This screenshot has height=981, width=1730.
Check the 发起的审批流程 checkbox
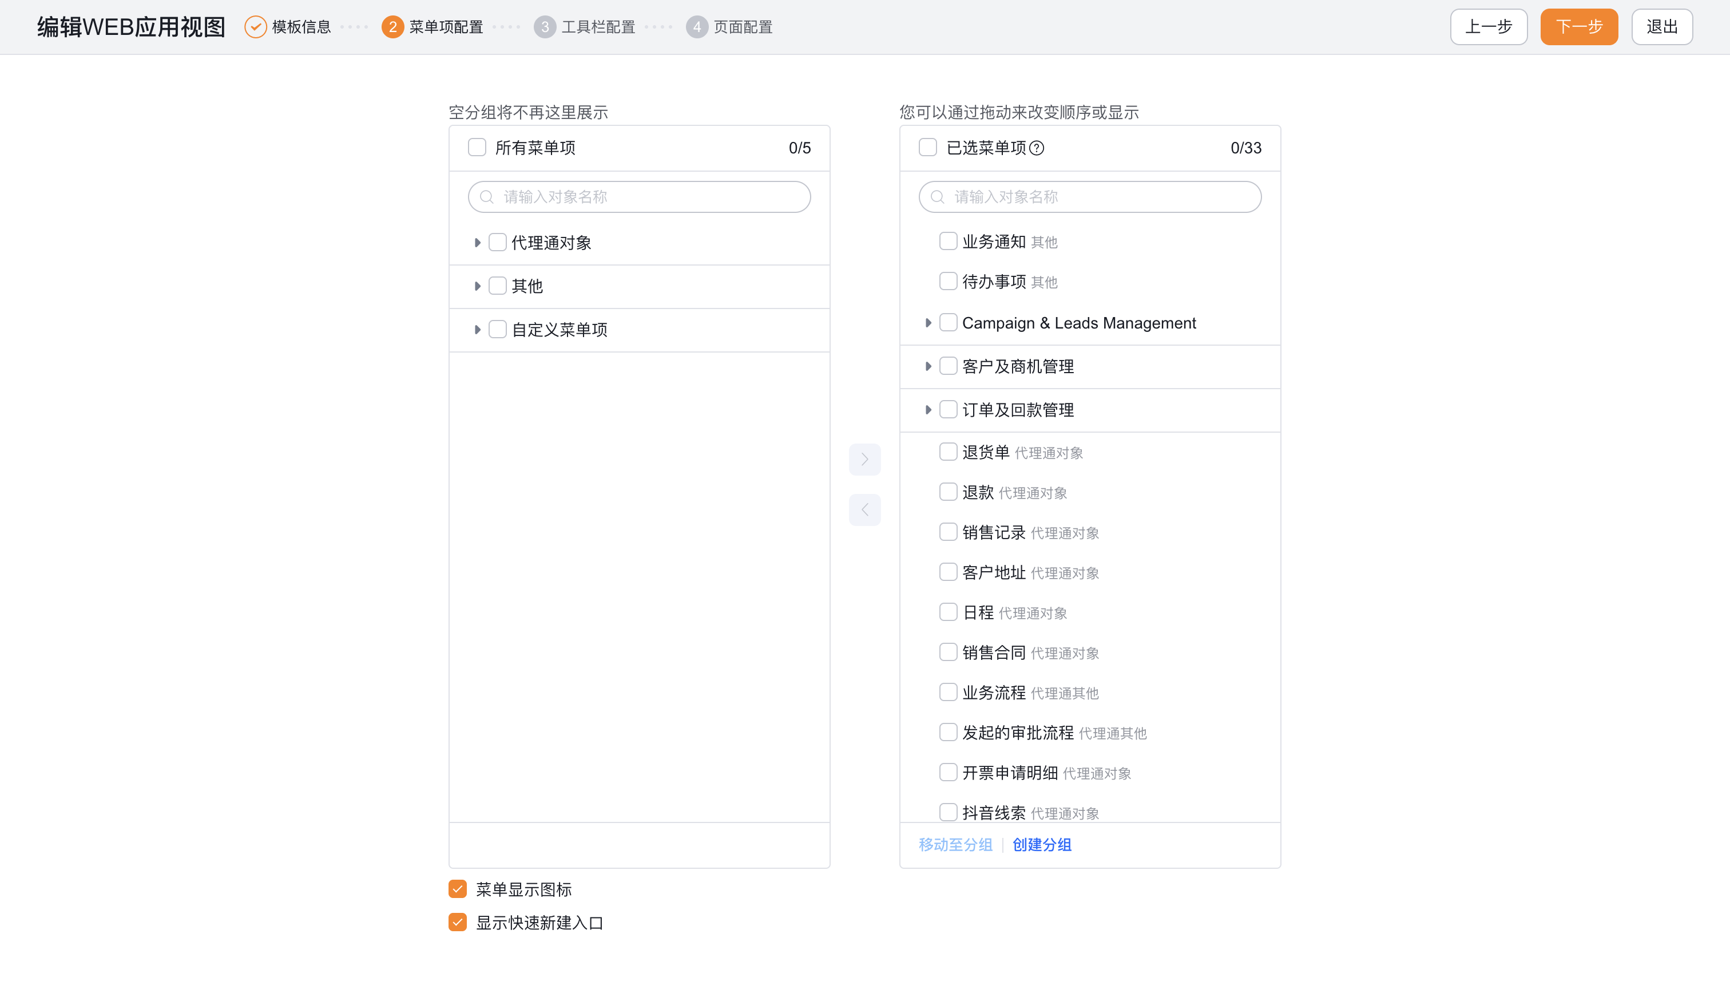tap(948, 733)
